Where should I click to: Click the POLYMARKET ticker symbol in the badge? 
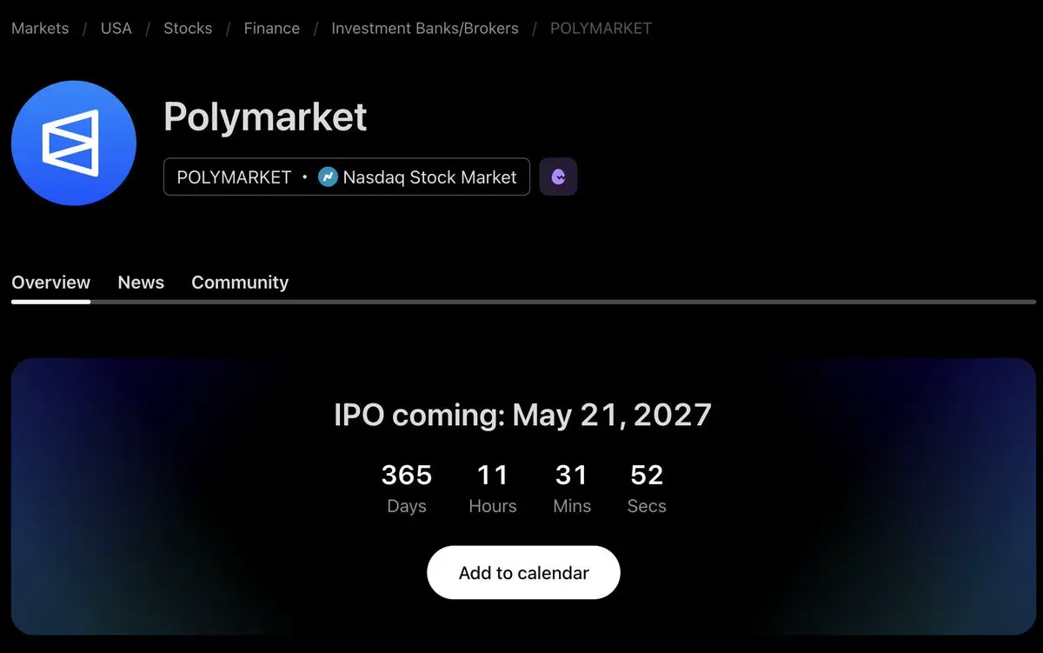(234, 177)
